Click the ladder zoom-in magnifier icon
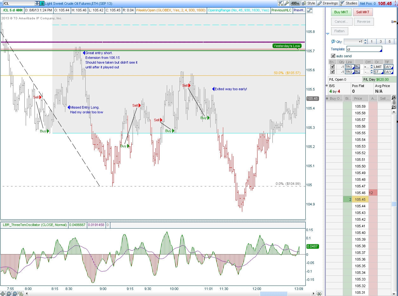Screen dimensions: 398x296 coord(394,98)
